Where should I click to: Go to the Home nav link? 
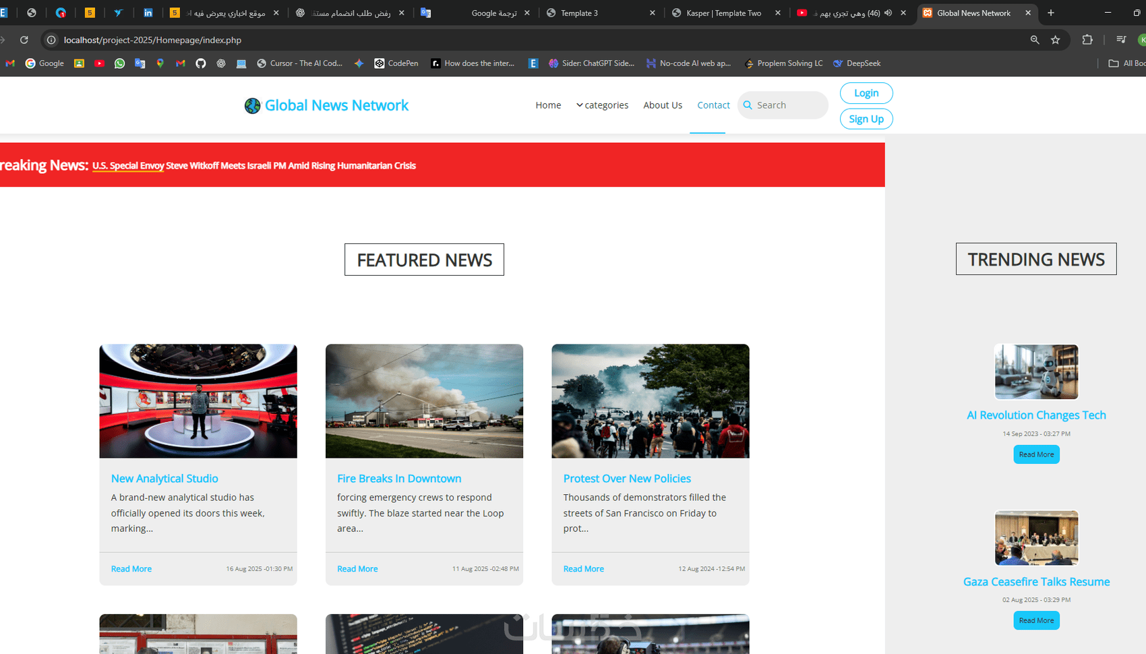tap(548, 105)
